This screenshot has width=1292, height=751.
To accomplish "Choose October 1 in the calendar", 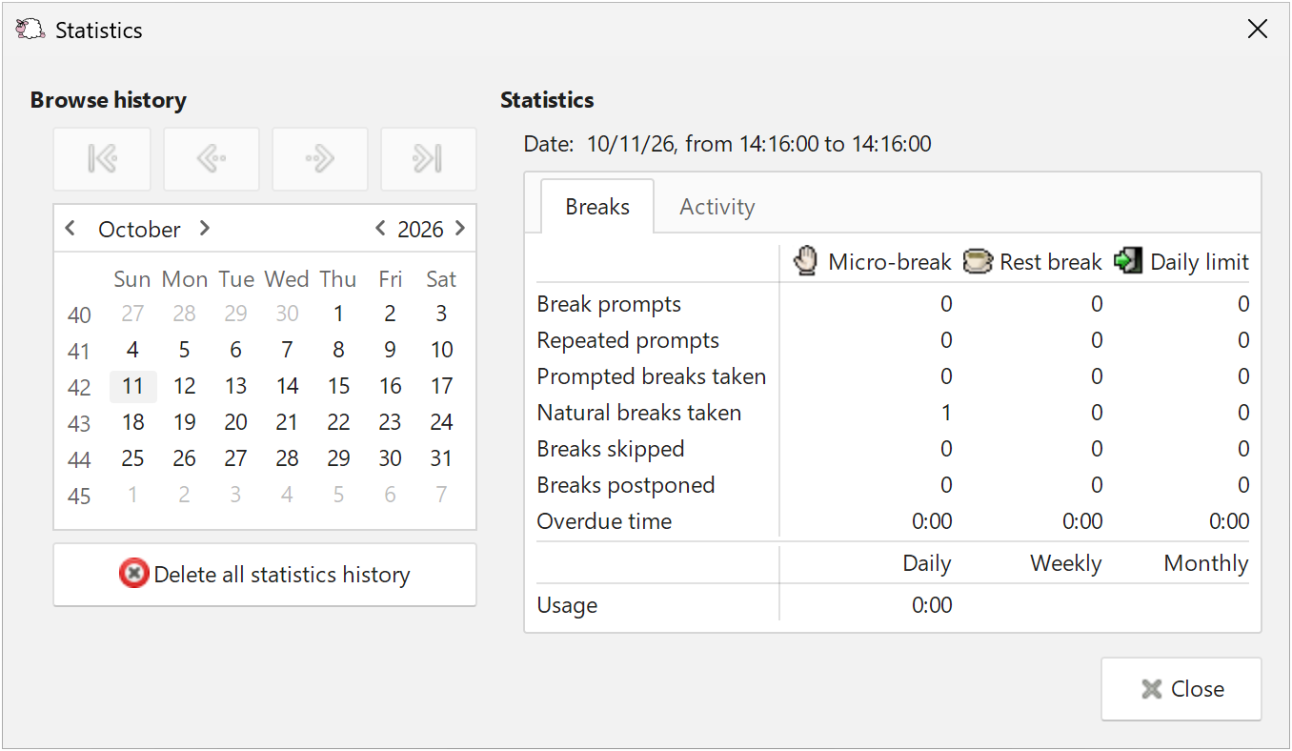I will (338, 314).
